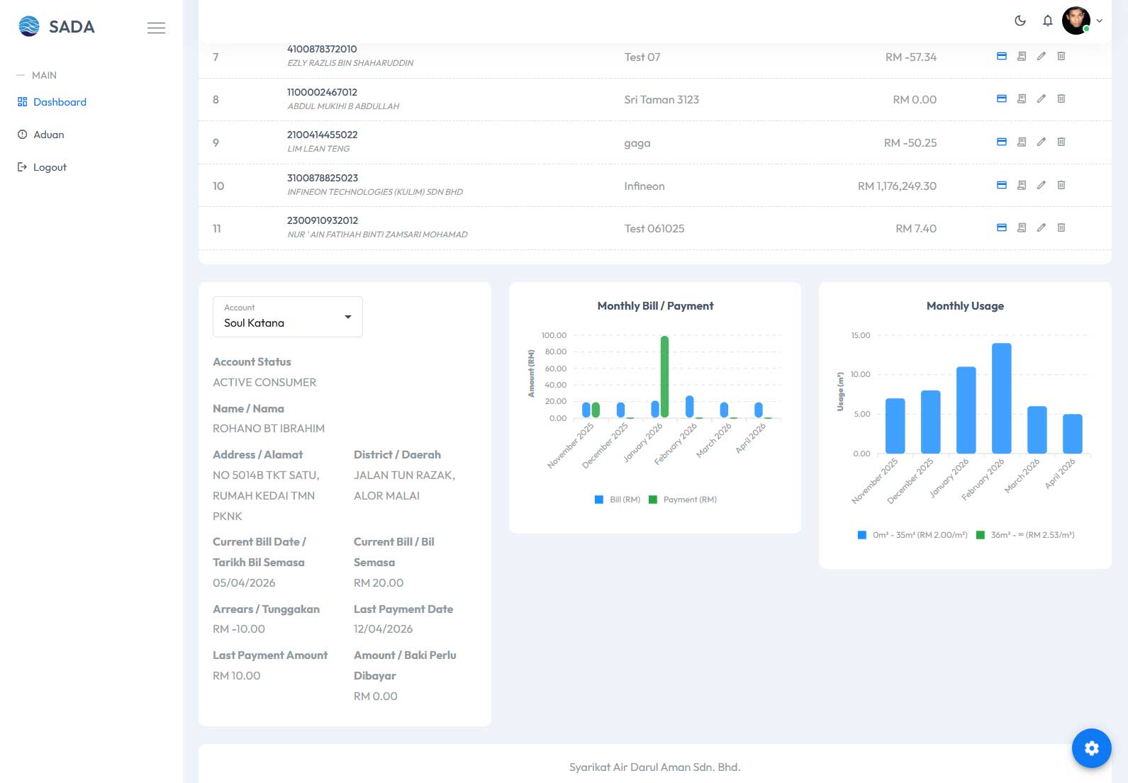1128x783 pixels.
Task: Expand the Account dropdown Soul Katana
Action: tap(288, 317)
